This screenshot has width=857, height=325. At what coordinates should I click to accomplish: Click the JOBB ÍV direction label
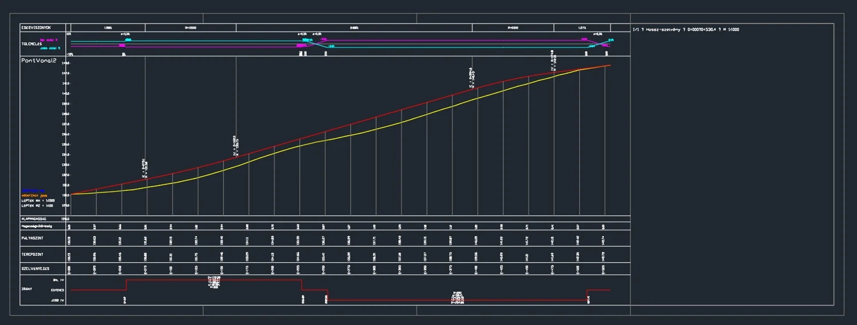(x=58, y=300)
